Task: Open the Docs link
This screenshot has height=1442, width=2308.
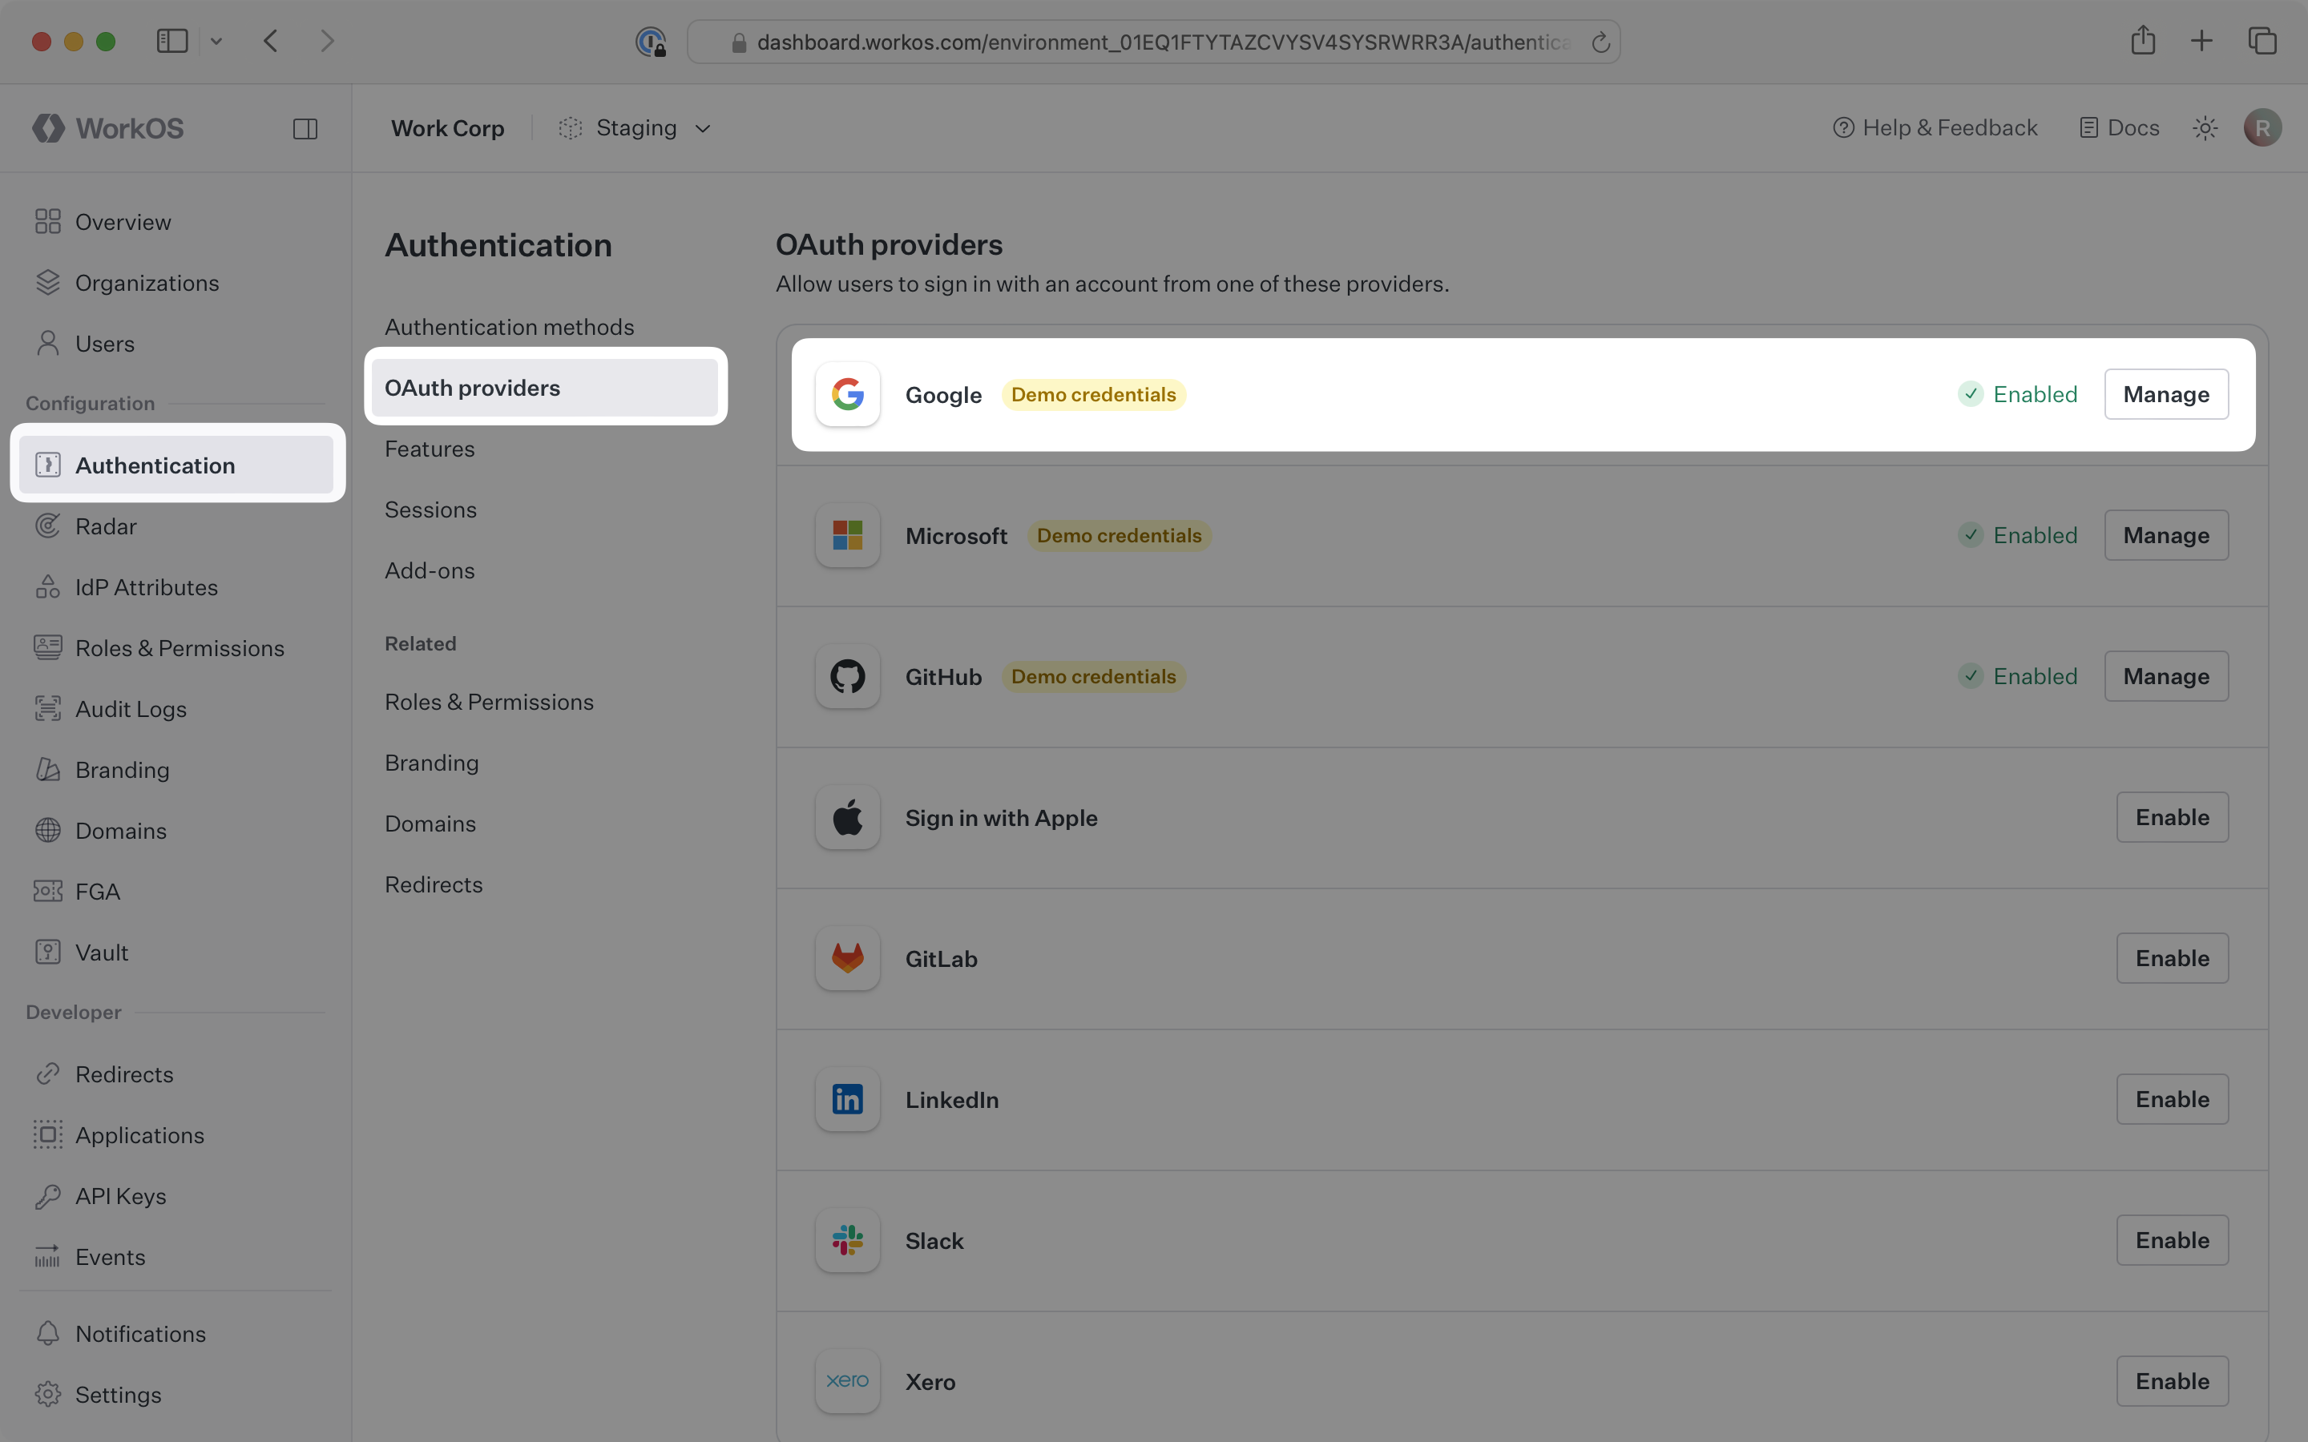Action: click(2118, 127)
